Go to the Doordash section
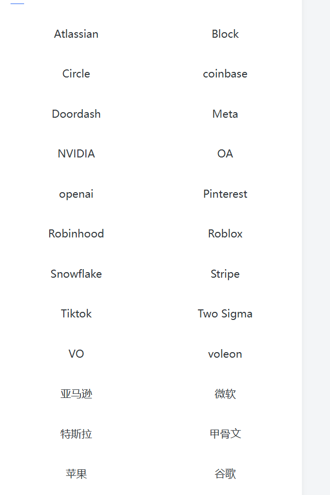This screenshot has height=495, width=330. 76,114
